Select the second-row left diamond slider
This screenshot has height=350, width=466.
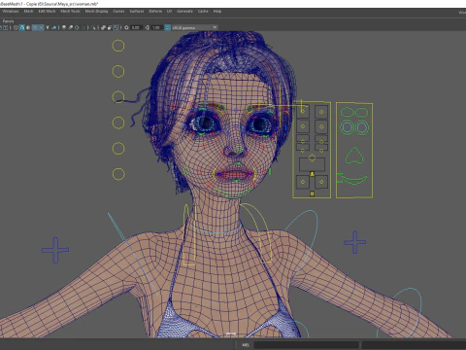(303, 126)
